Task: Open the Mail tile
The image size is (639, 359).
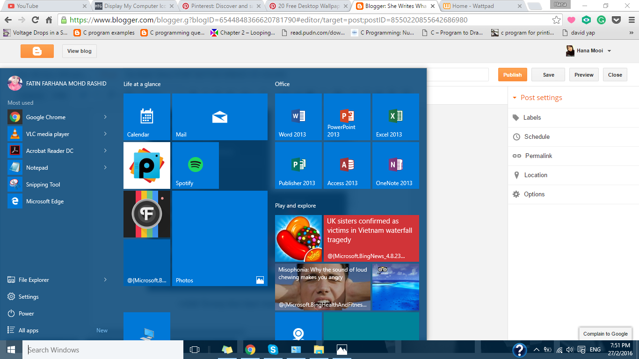Action: tap(220, 117)
